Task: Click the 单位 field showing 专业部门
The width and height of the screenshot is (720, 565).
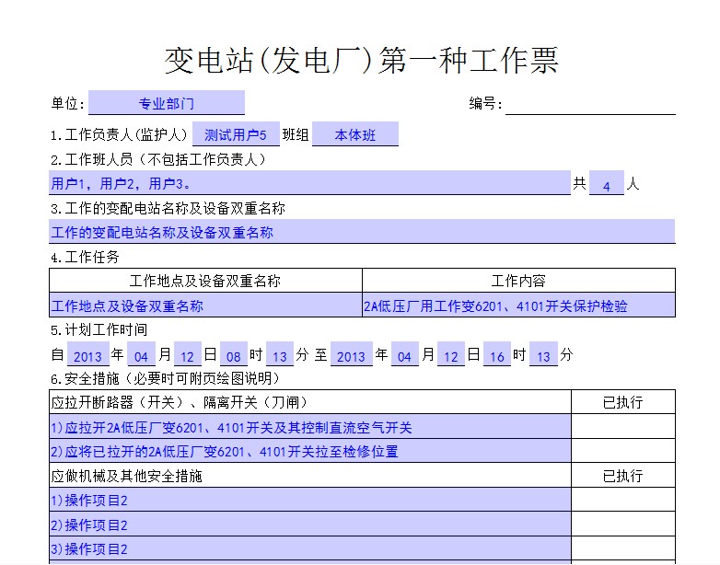Action: click(167, 103)
